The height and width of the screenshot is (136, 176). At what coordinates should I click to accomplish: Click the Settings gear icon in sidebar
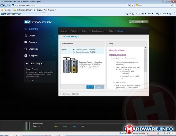26,29
